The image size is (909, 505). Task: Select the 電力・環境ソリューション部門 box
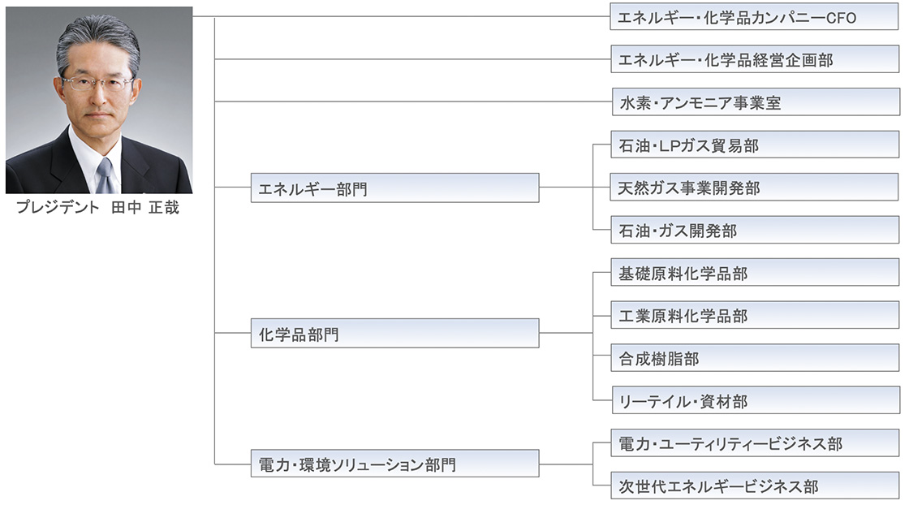394,464
